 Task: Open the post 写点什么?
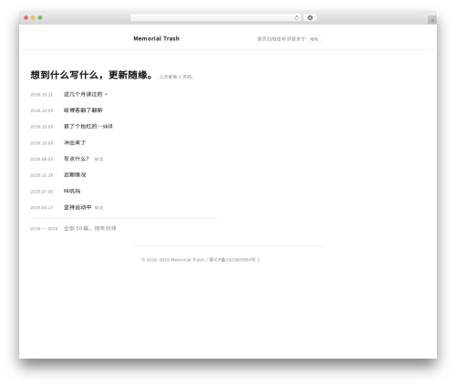pyautogui.click(x=76, y=159)
